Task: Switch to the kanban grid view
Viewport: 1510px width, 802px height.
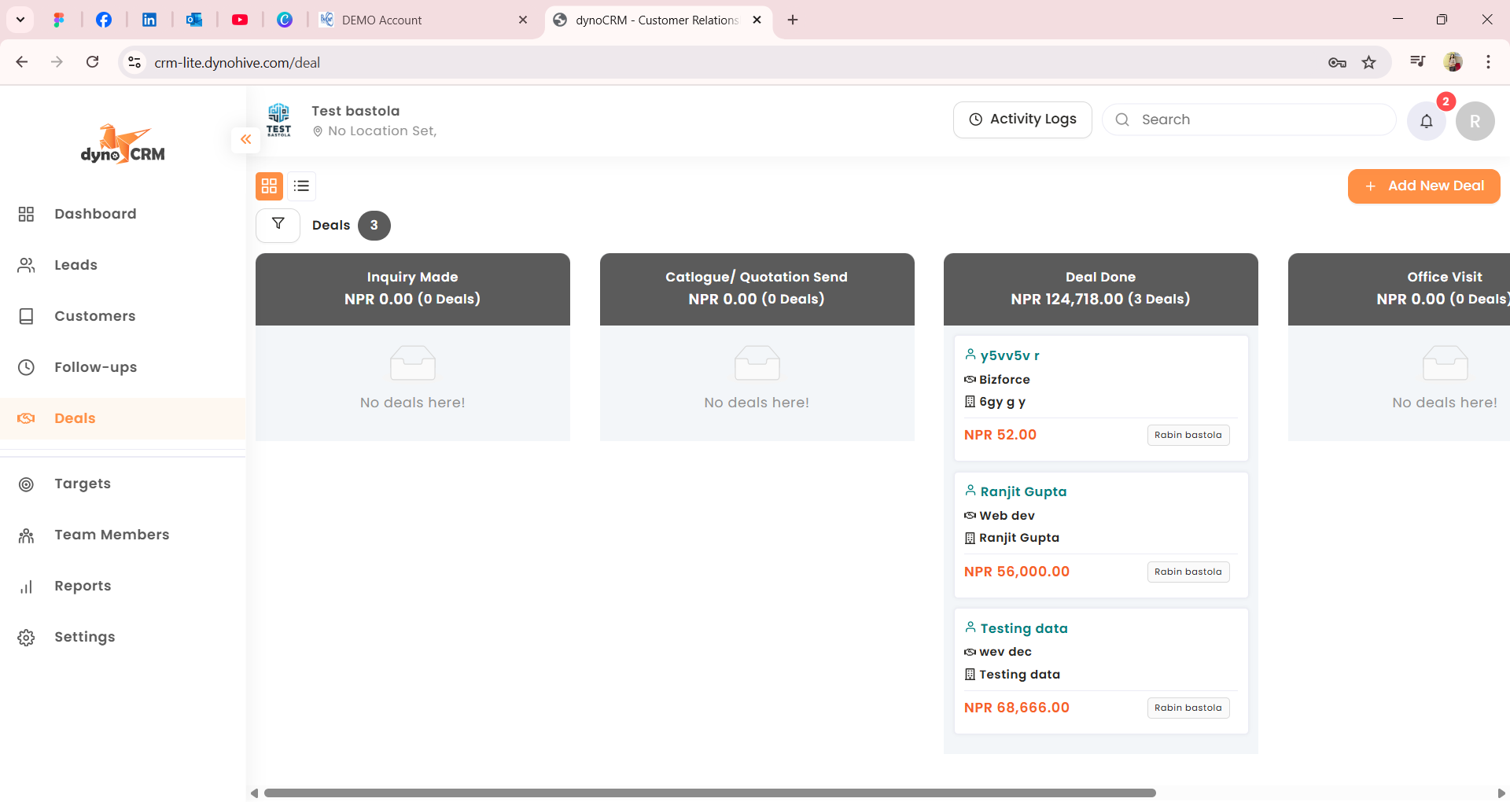Action: pos(269,186)
